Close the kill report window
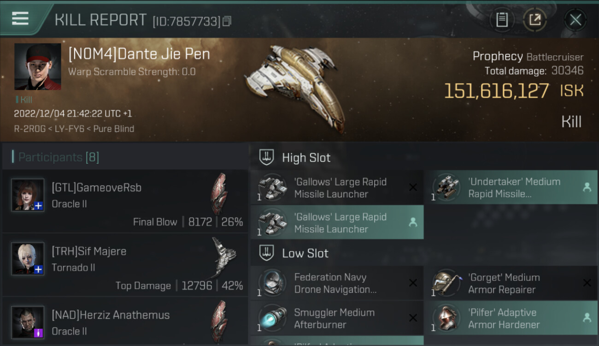599x346 pixels. [x=575, y=20]
